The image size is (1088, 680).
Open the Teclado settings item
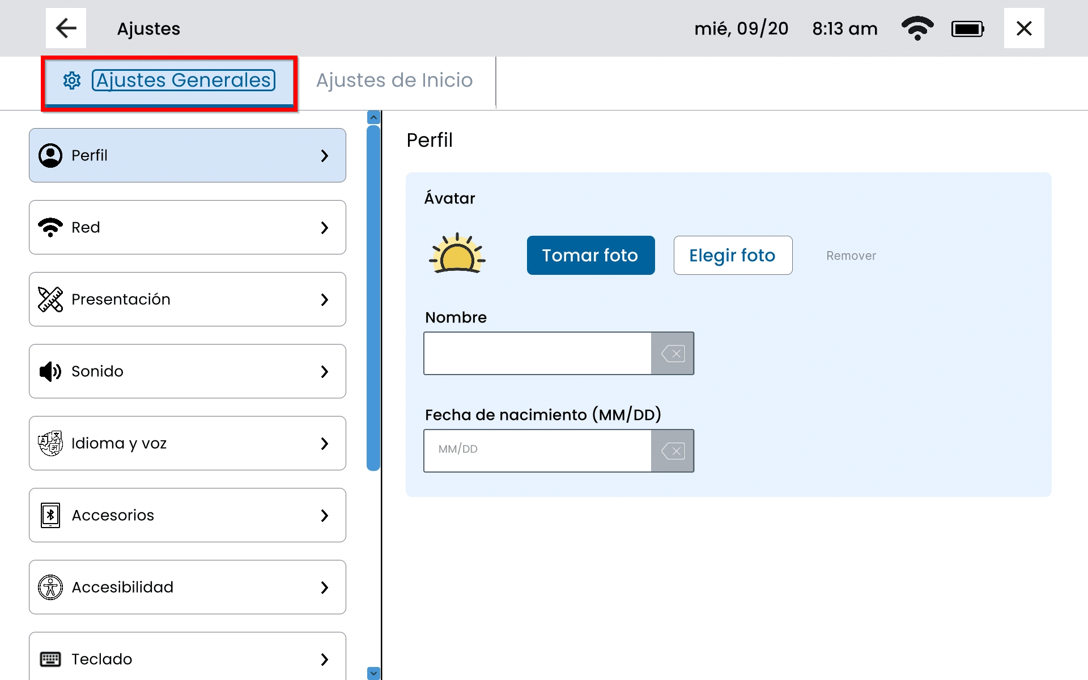[187, 657]
